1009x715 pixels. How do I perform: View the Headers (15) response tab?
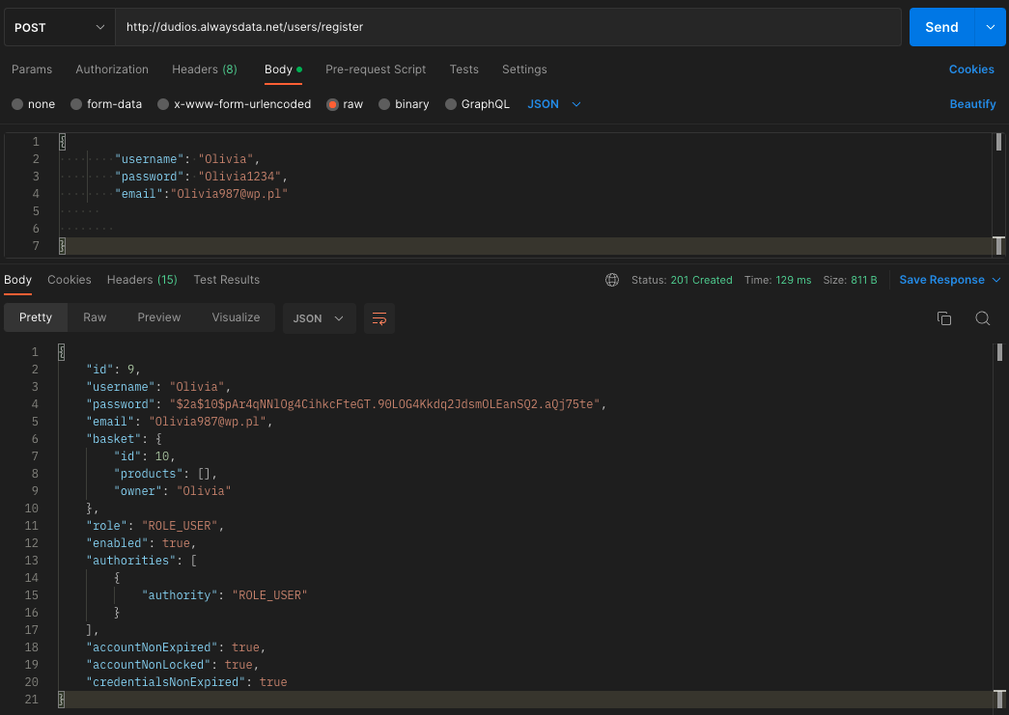[x=142, y=279]
